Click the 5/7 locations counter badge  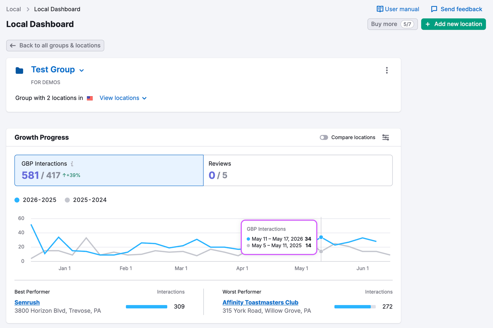(x=407, y=24)
